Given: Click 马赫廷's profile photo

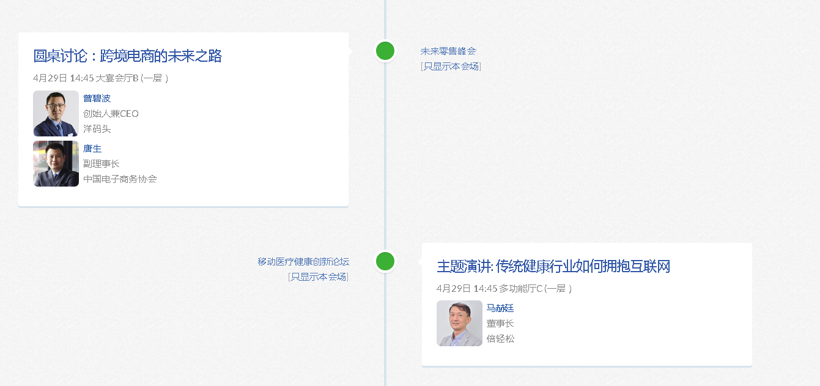Looking at the screenshot, I should point(459,324).
